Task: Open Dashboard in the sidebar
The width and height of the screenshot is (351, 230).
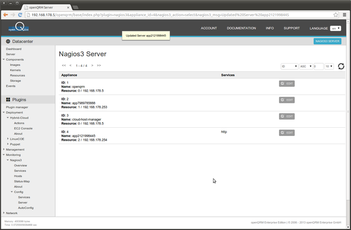Action: tap(13, 49)
